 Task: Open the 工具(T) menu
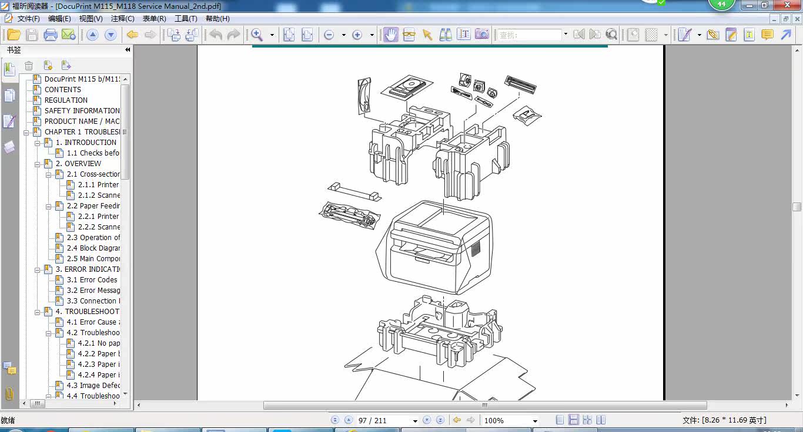(x=186, y=18)
